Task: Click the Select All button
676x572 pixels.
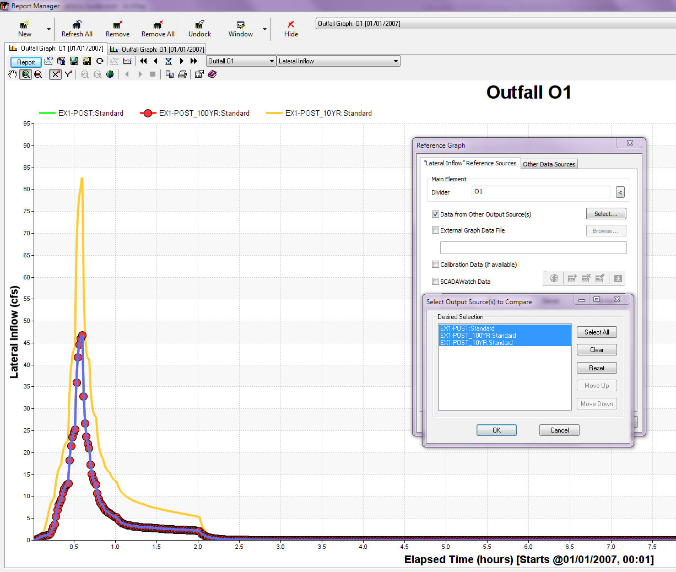Action: (x=597, y=332)
